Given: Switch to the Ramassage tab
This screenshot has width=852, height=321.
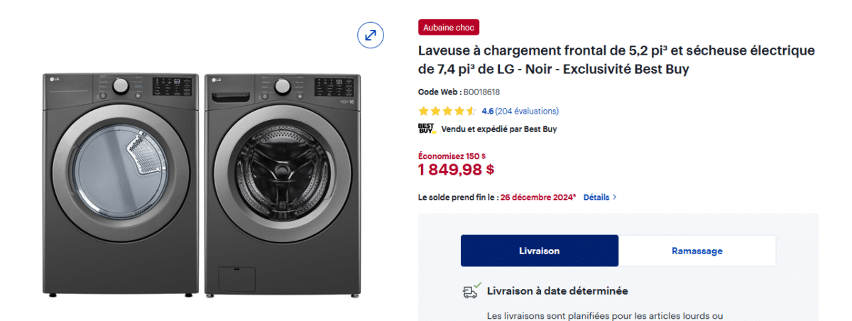Looking at the screenshot, I should click(697, 251).
